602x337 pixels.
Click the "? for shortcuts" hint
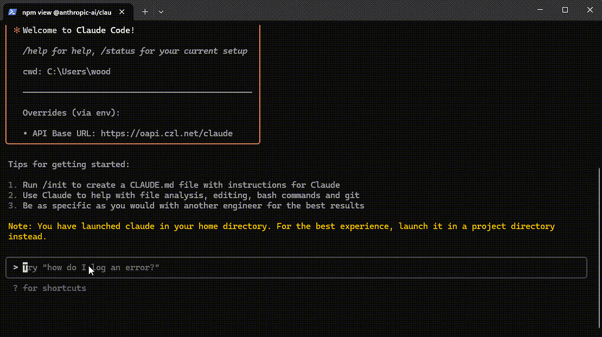tap(49, 288)
